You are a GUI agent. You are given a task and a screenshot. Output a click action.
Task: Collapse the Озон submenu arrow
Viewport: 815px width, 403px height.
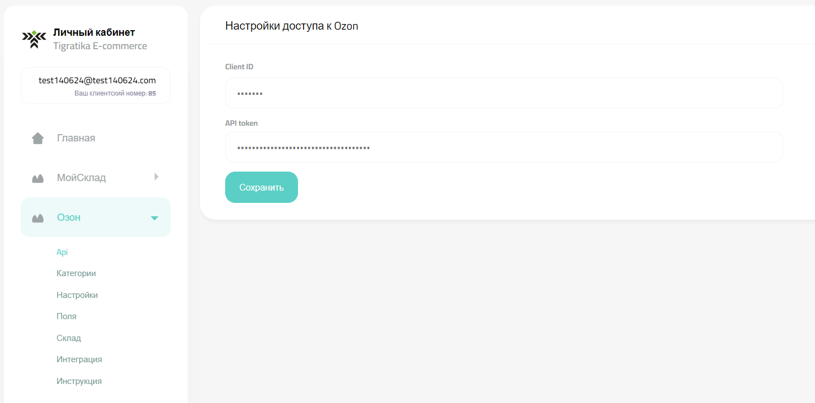pos(155,218)
